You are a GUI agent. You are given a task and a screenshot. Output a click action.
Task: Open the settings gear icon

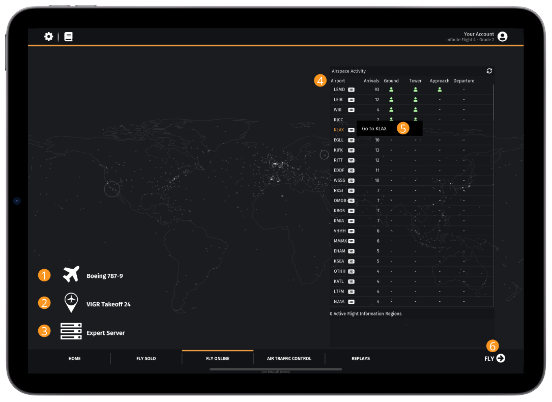[x=49, y=37]
